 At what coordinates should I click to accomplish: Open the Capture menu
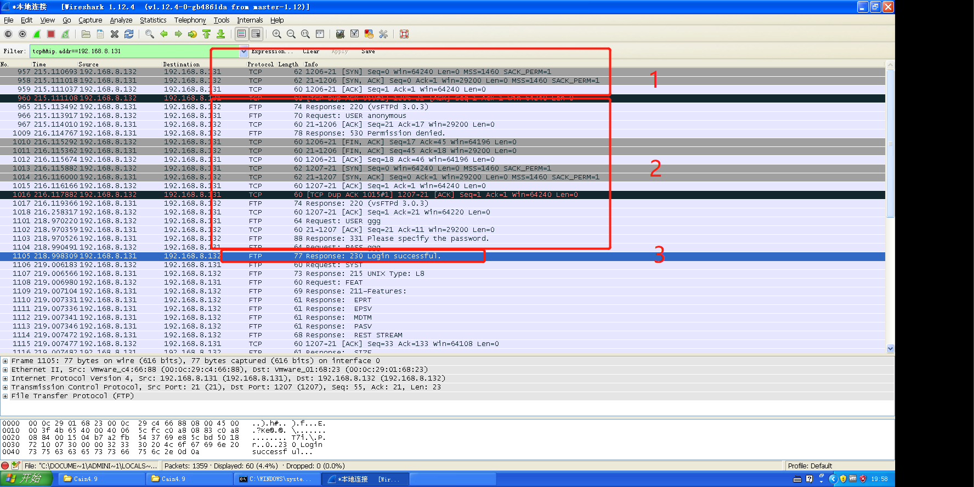pyautogui.click(x=90, y=20)
